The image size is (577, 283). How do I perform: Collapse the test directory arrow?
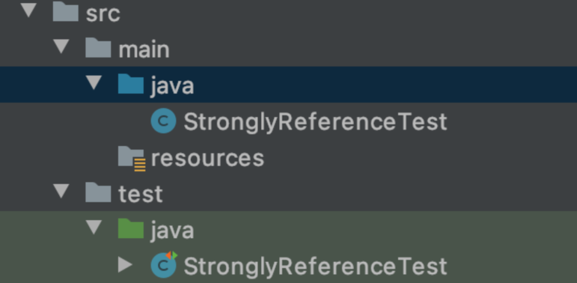pos(61,191)
